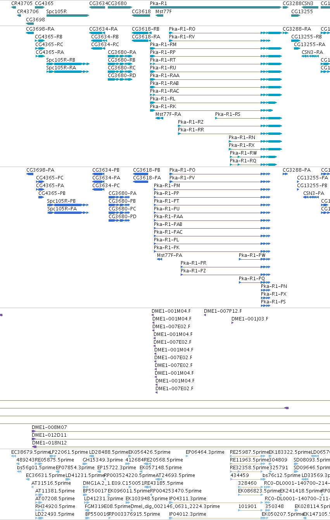Screen dimensions: 330x520
Task: Click transcript Pka-R1-RQ
Action: (243, 160)
